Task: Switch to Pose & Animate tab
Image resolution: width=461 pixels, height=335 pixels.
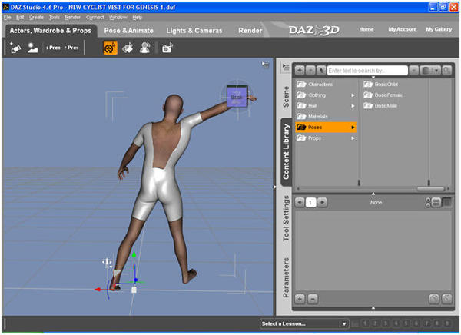Action: [x=129, y=31]
